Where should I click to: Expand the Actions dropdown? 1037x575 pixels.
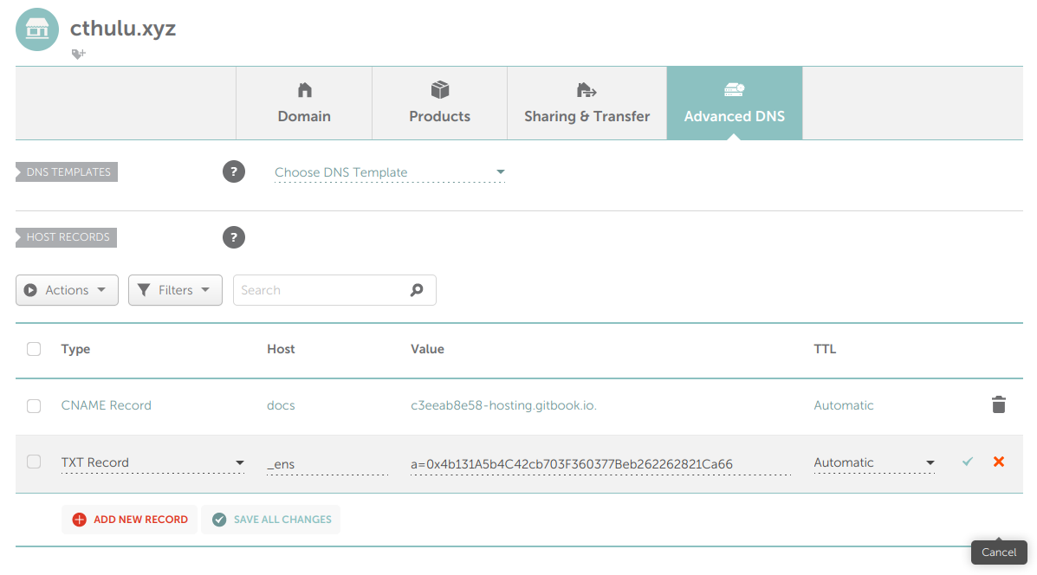[x=67, y=290]
